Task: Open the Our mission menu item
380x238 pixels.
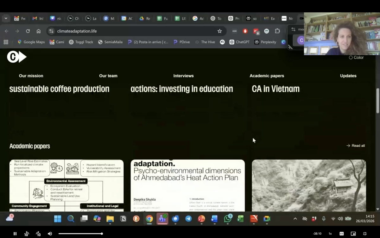Action: pos(31,76)
